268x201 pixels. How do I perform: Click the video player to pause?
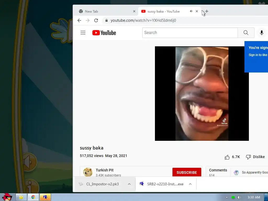coord(202,93)
